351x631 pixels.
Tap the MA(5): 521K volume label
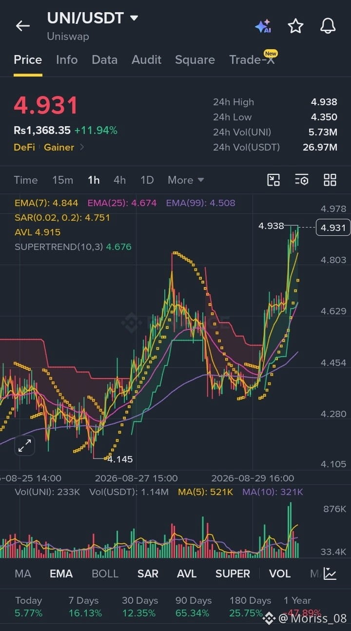click(x=206, y=492)
